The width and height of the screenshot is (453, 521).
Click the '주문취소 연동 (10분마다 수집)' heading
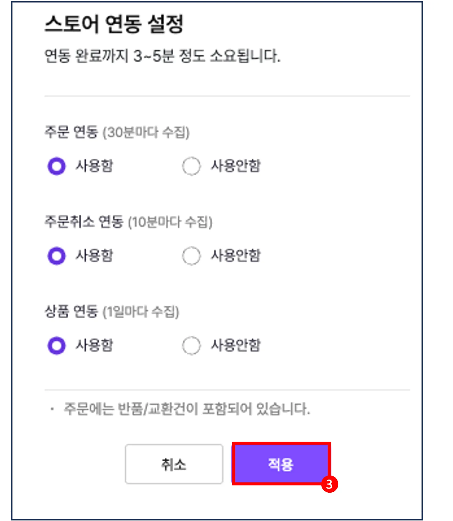click(x=128, y=222)
